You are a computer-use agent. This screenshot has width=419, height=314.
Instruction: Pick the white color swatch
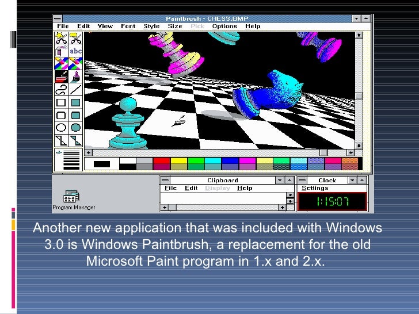point(127,160)
